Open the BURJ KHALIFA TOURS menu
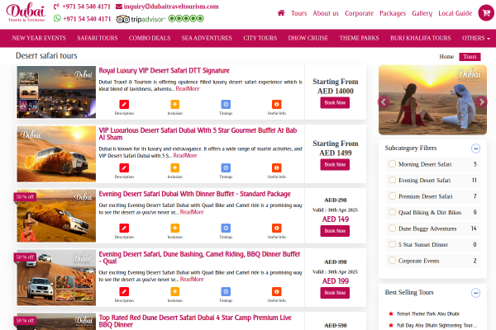 pyautogui.click(x=421, y=38)
